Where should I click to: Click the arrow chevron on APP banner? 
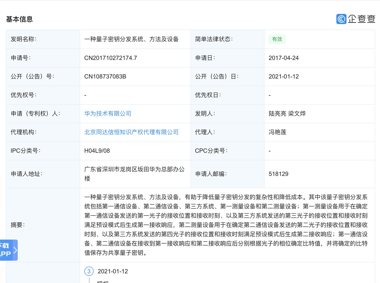point(15,250)
